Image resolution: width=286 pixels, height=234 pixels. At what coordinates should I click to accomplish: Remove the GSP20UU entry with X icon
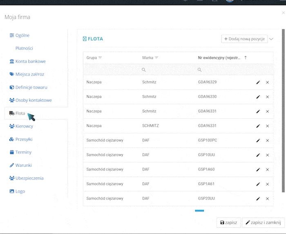point(267,198)
